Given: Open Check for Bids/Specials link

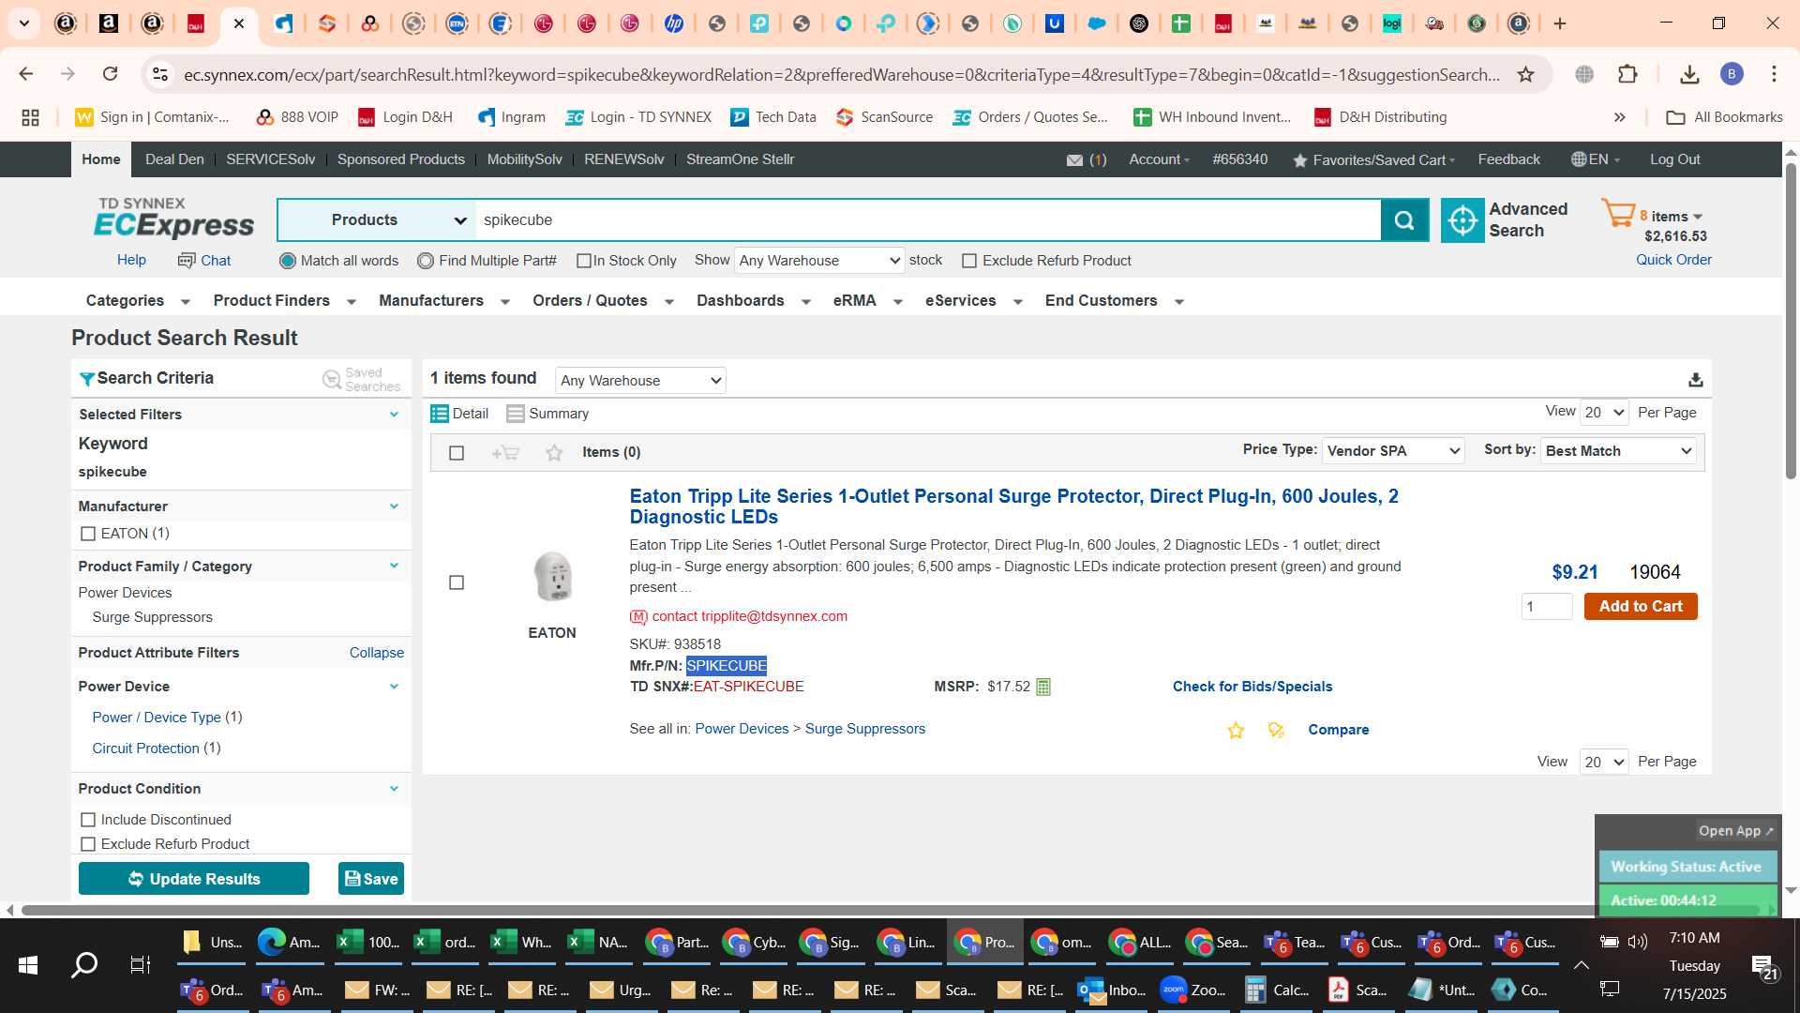Looking at the screenshot, I should point(1252,687).
